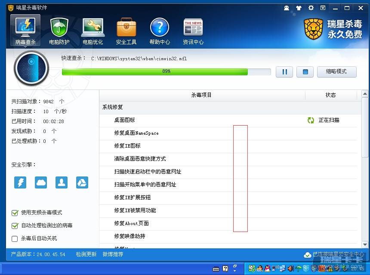Viewport: 370px width, 275px height.
Task: Click the language bar restore icon
Action: [x=235, y=266]
